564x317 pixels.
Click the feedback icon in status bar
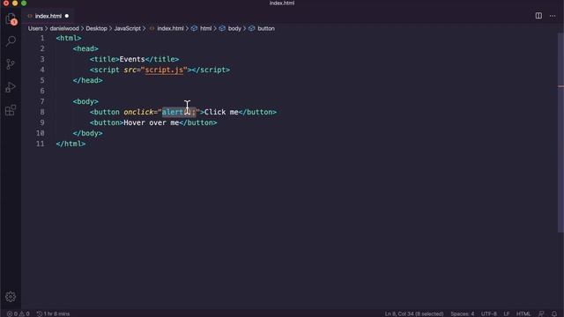tap(541, 313)
